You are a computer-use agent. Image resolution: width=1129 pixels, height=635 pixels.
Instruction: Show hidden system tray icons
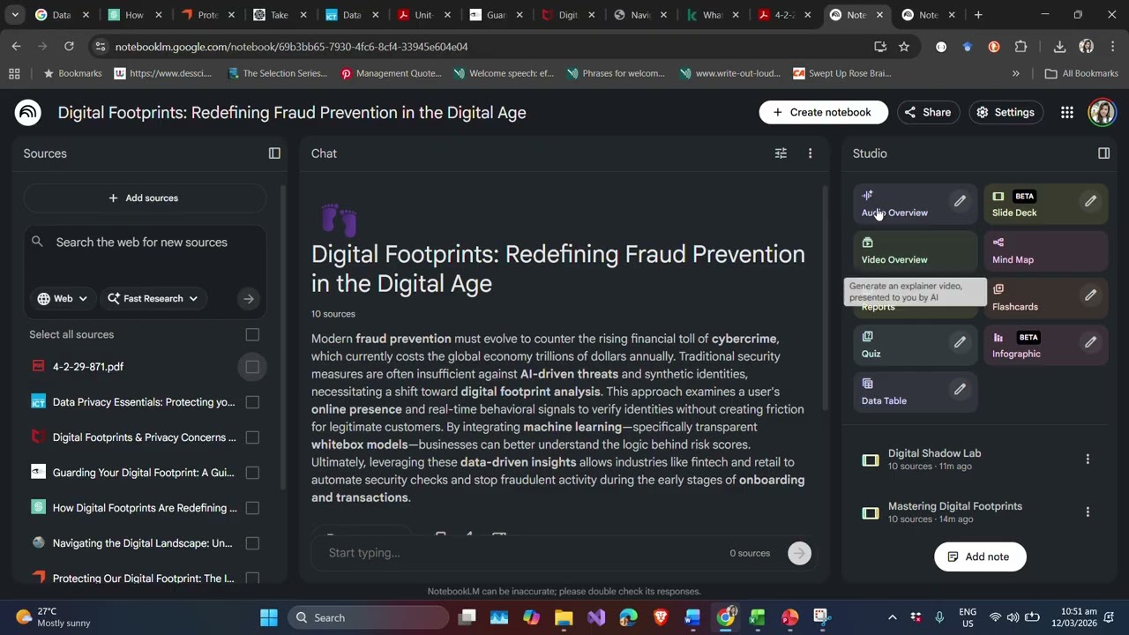pos(892,617)
